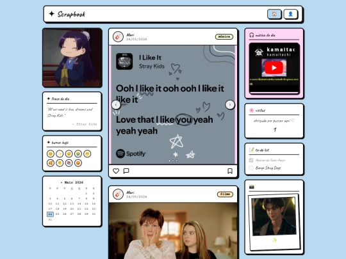
Task: Click the I Like It album cover
Action: (124, 61)
